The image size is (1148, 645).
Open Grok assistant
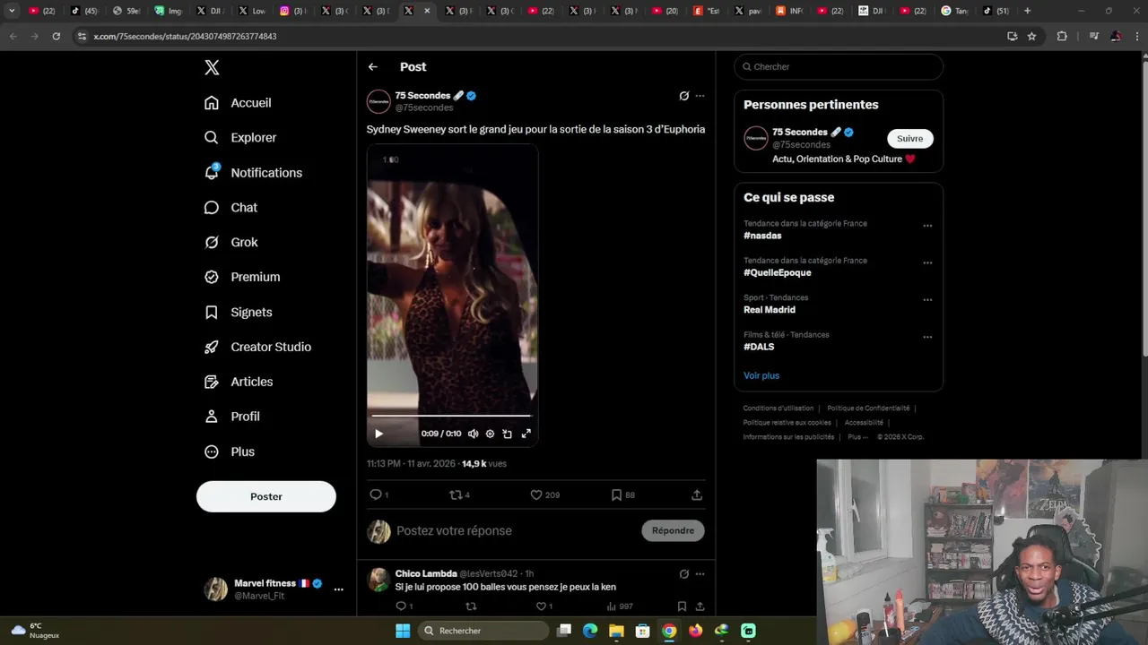pos(230,243)
